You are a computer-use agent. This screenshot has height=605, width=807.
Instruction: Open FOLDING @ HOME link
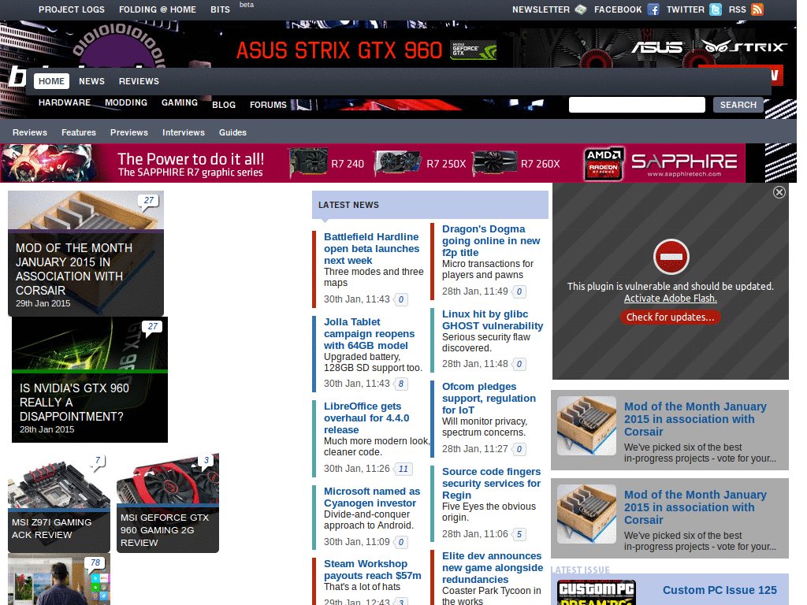tap(158, 9)
